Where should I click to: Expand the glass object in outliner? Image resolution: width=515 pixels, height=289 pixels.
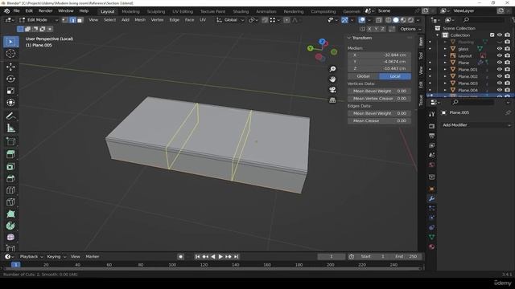pos(445,49)
